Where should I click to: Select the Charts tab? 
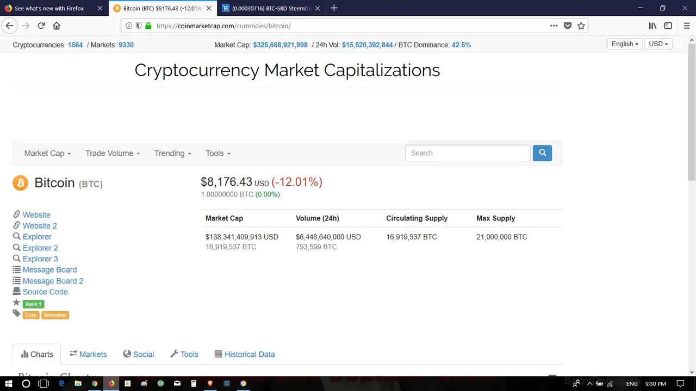(37, 354)
